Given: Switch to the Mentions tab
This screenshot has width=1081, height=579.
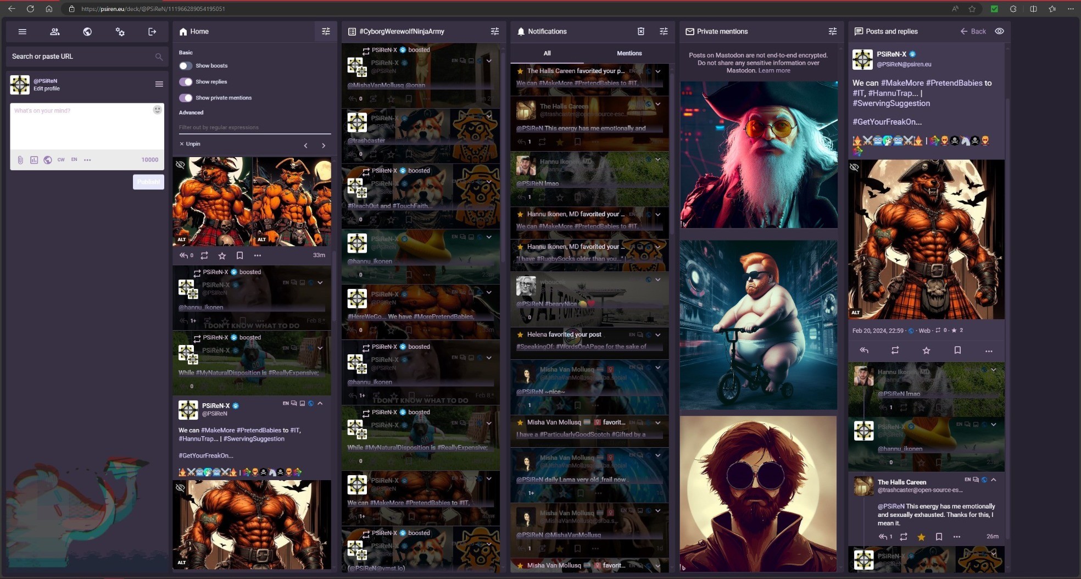Looking at the screenshot, I should pos(629,53).
